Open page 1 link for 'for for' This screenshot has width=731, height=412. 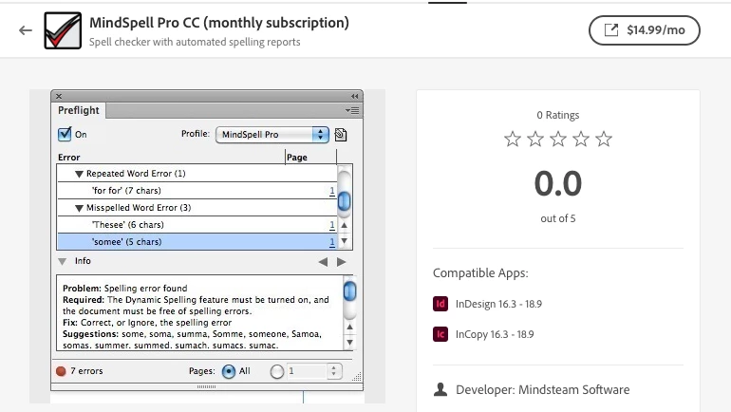332,191
